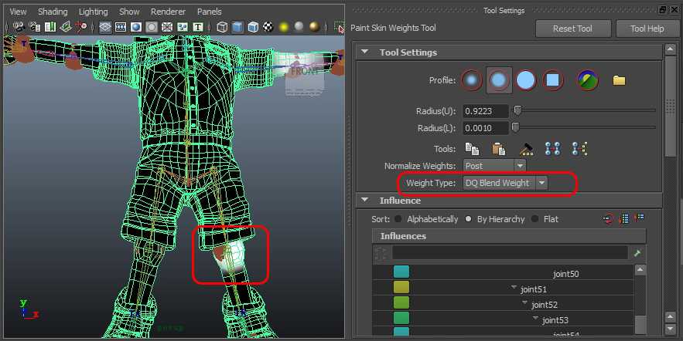The height and width of the screenshot is (341, 683).
Task: Select the Square brush profile
Action: click(x=553, y=80)
